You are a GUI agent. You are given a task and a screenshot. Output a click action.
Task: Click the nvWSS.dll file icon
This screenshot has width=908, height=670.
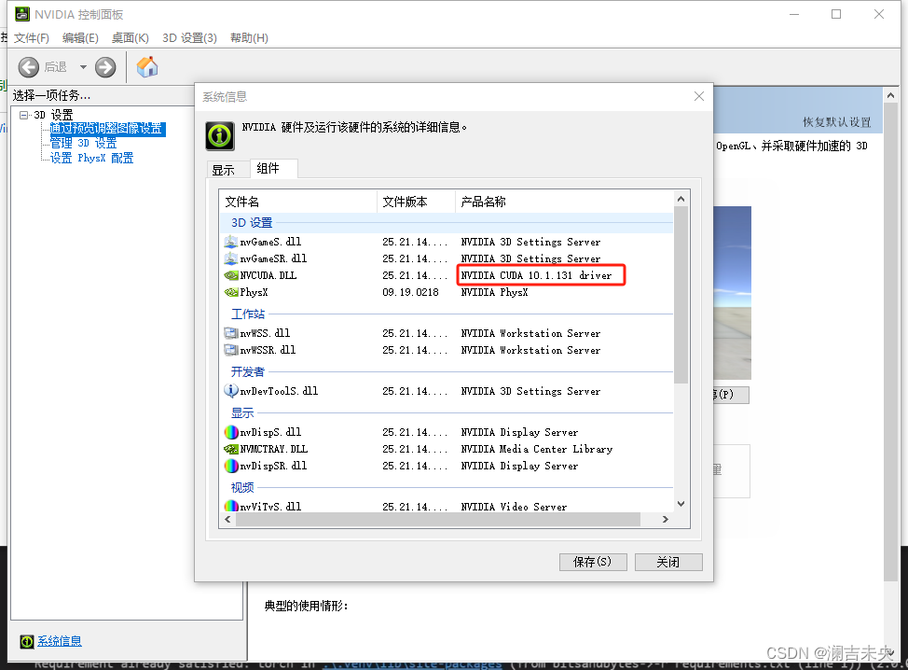tap(231, 333)
